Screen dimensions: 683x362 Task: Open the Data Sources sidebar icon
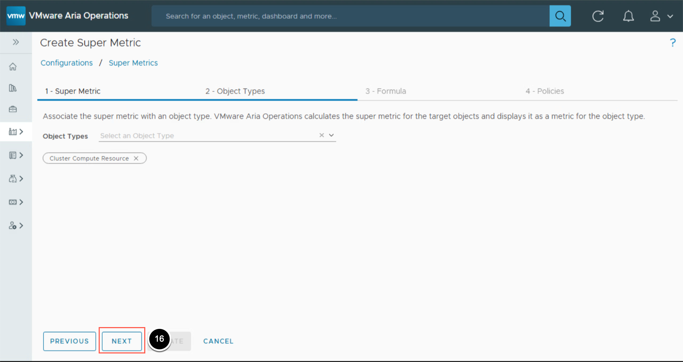click(13, 88)
